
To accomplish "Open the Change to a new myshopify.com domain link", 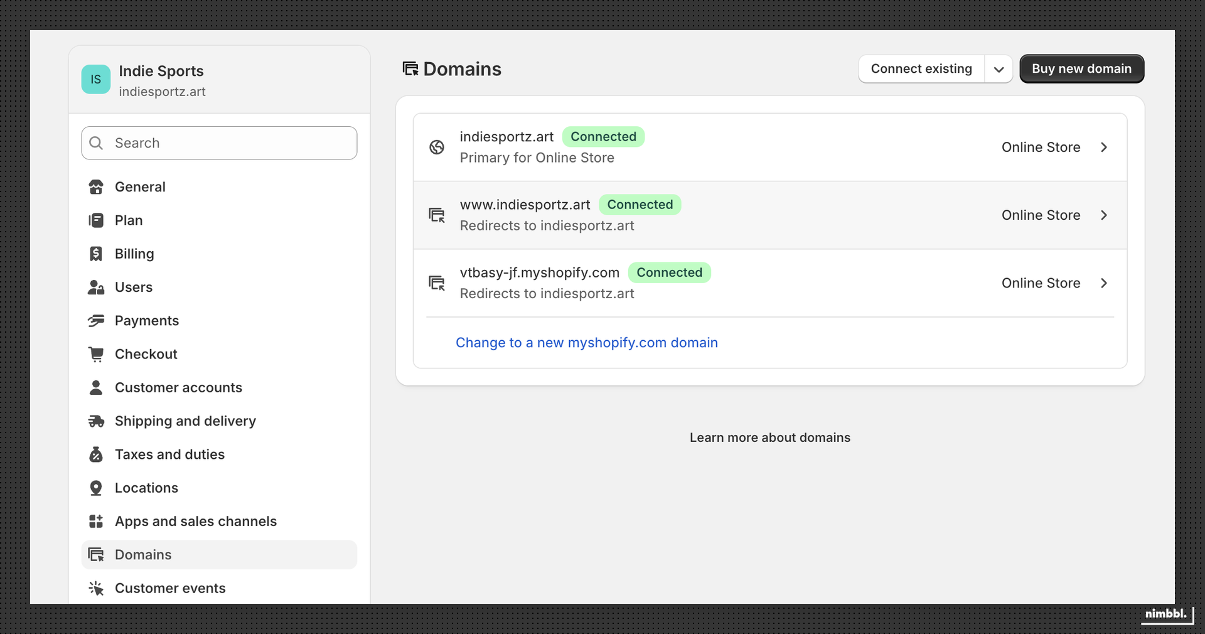I will point(586,343).
